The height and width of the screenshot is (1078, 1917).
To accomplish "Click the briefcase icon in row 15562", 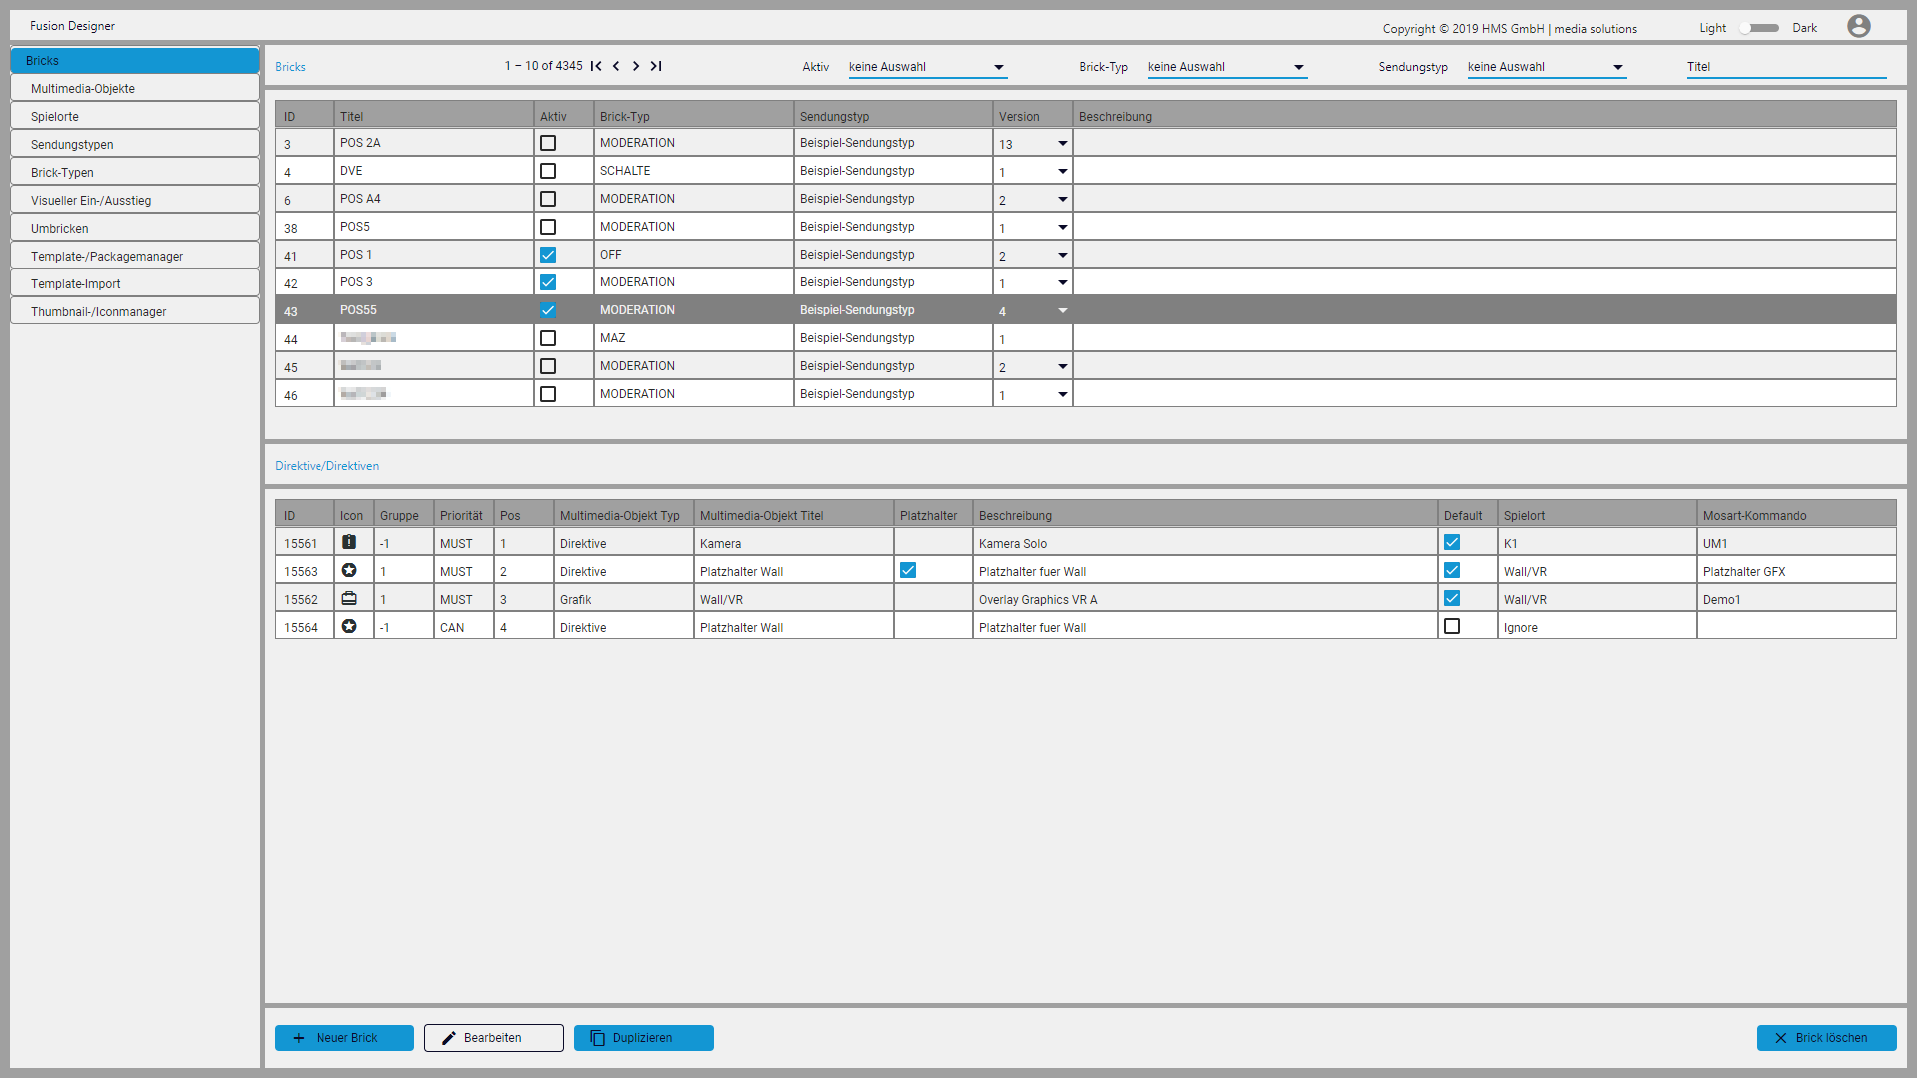I will [x=349, y=598].
